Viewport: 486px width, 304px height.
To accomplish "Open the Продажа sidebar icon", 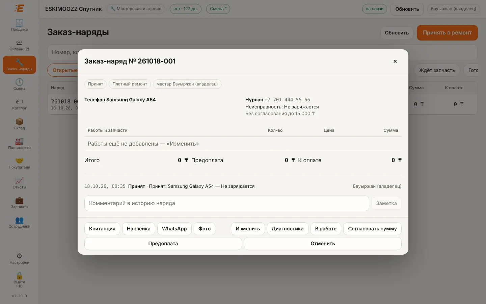I will point(19,25).
